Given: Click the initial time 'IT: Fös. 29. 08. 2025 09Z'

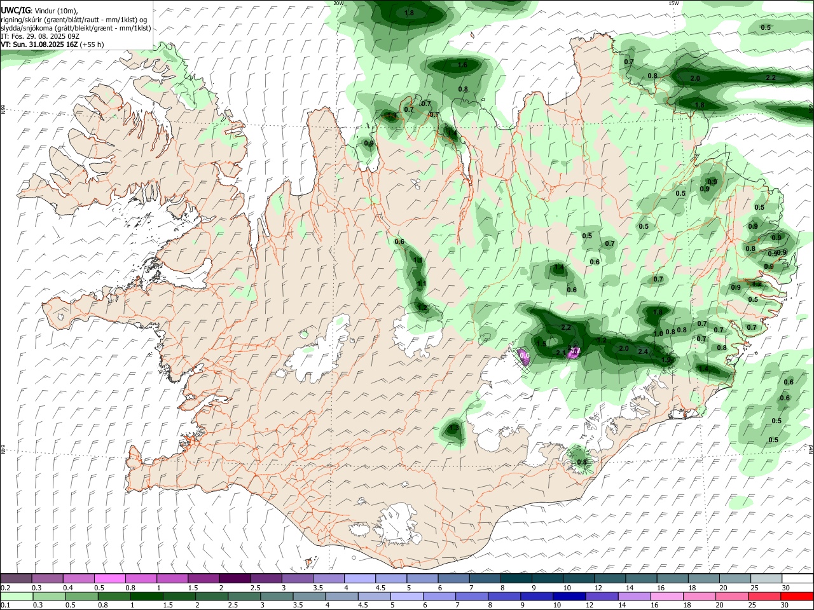Looking at the screenshot, I should 40,36.
